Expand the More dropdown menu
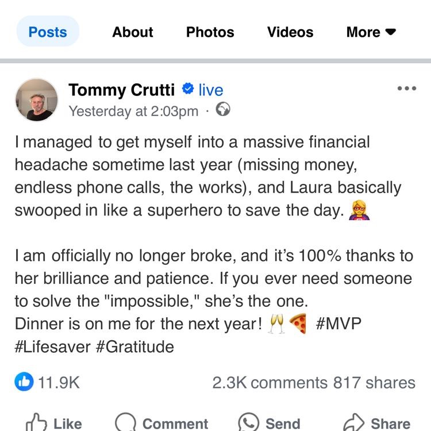 [371, 32]
